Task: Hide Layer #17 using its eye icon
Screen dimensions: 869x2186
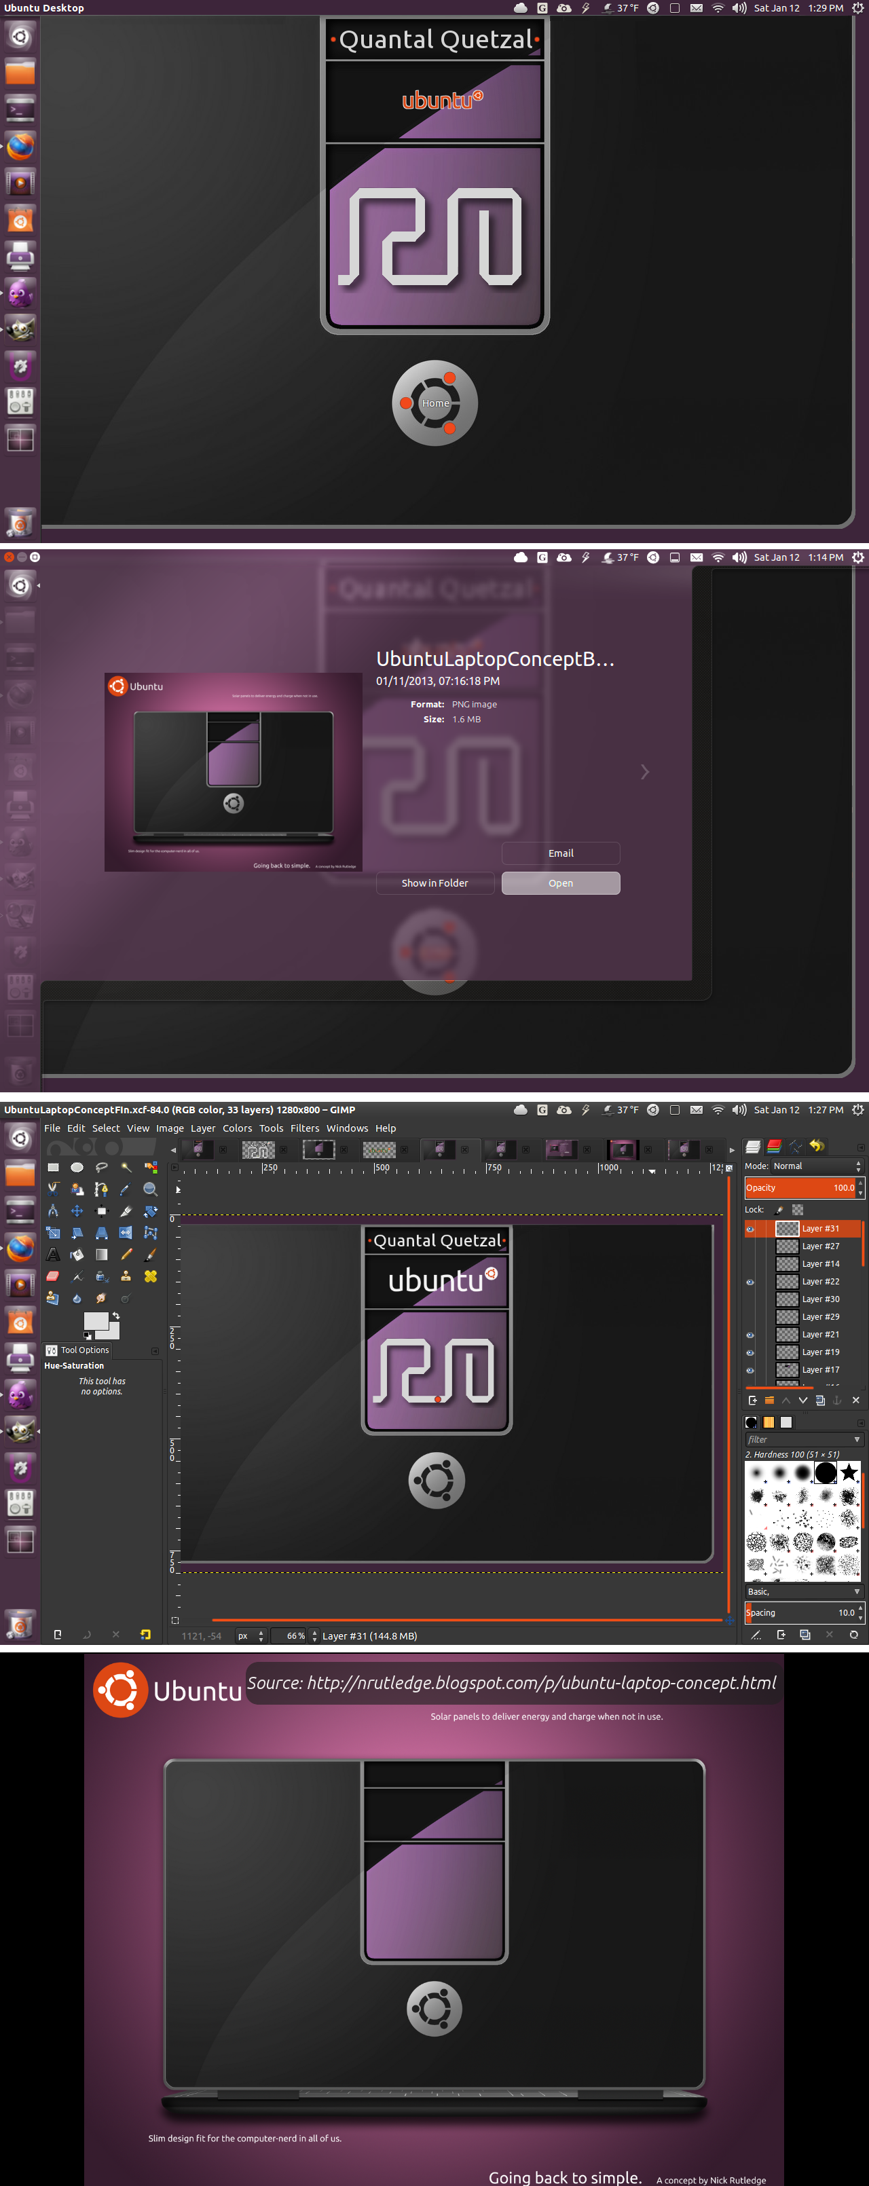Action: point(750,1371)
